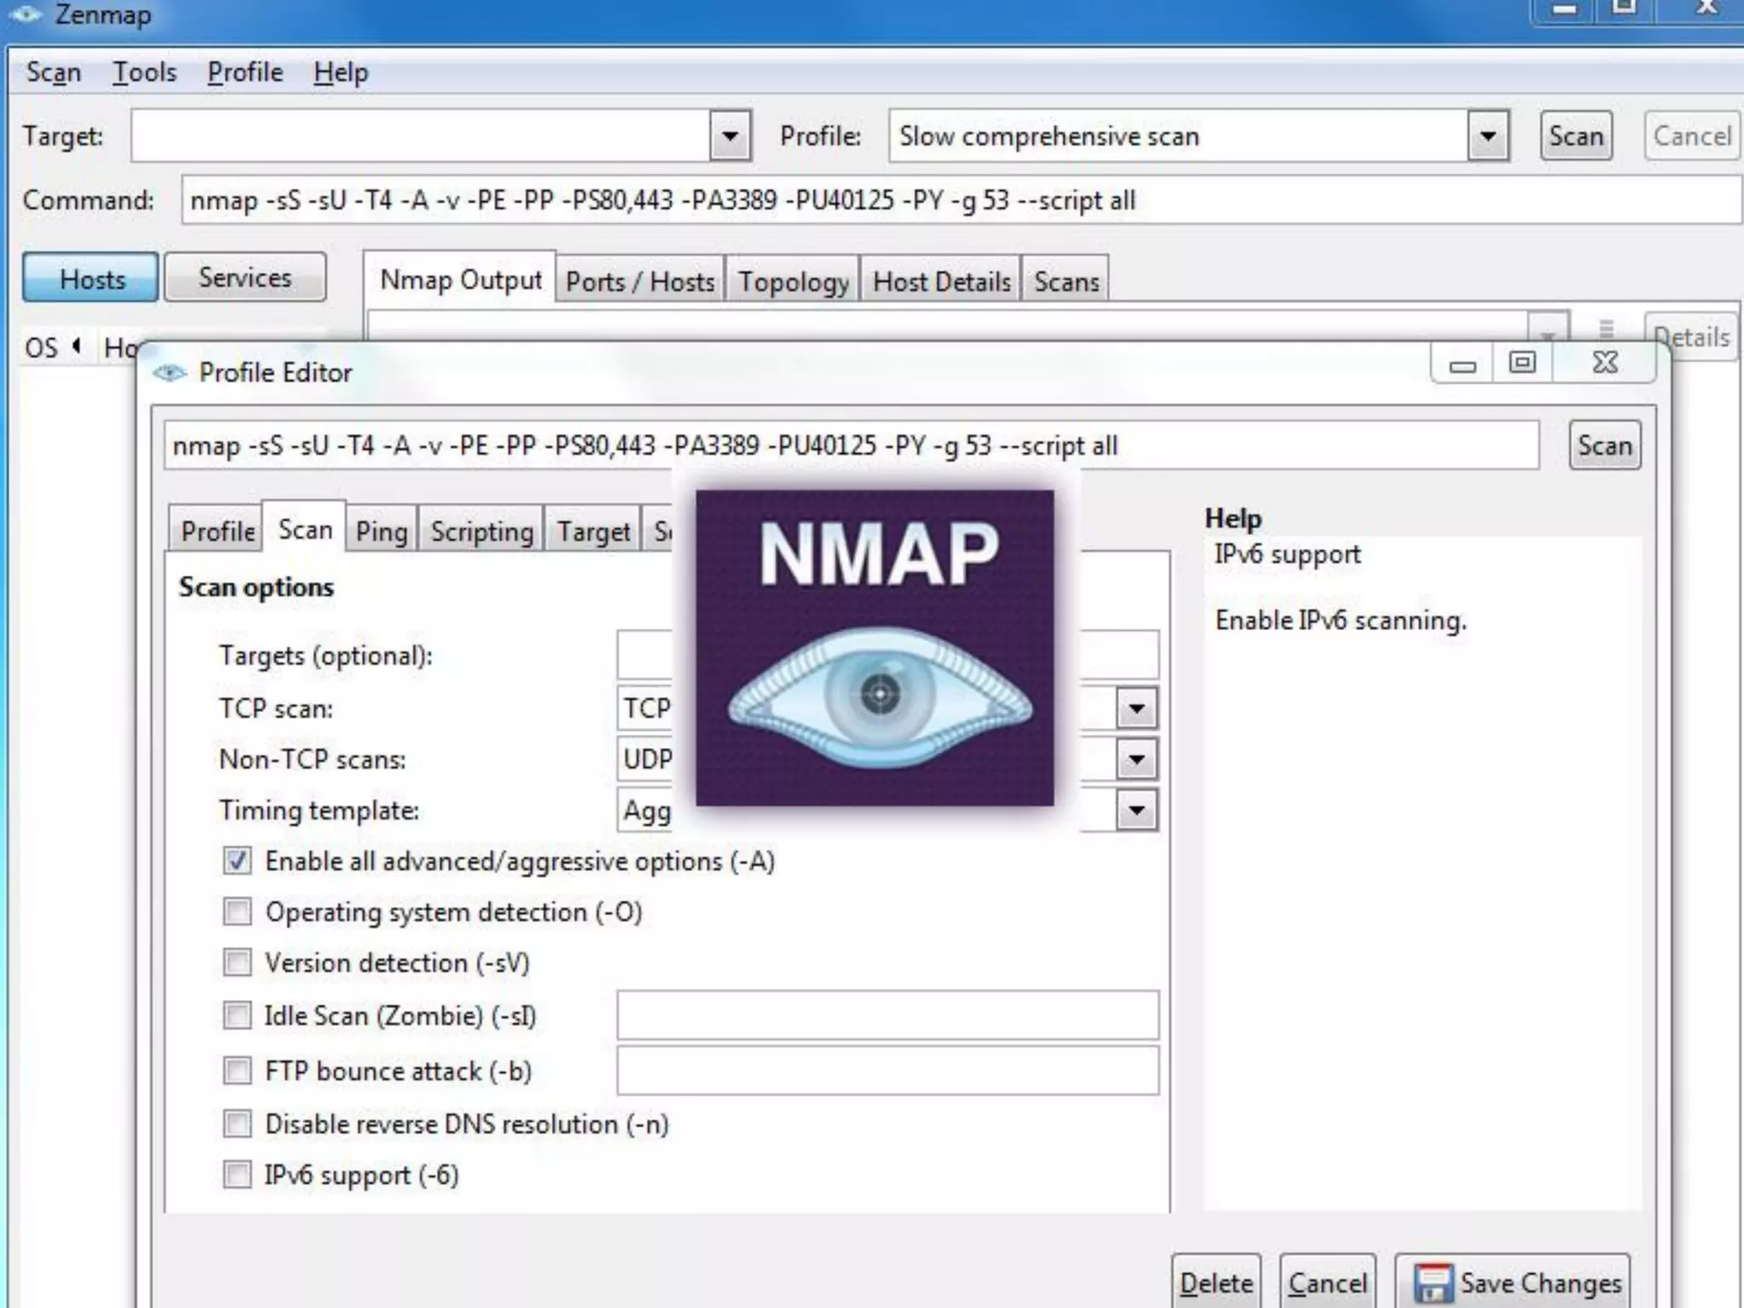Open the Tools menu
1744x1308 pixels.
(x=145, y=72)
